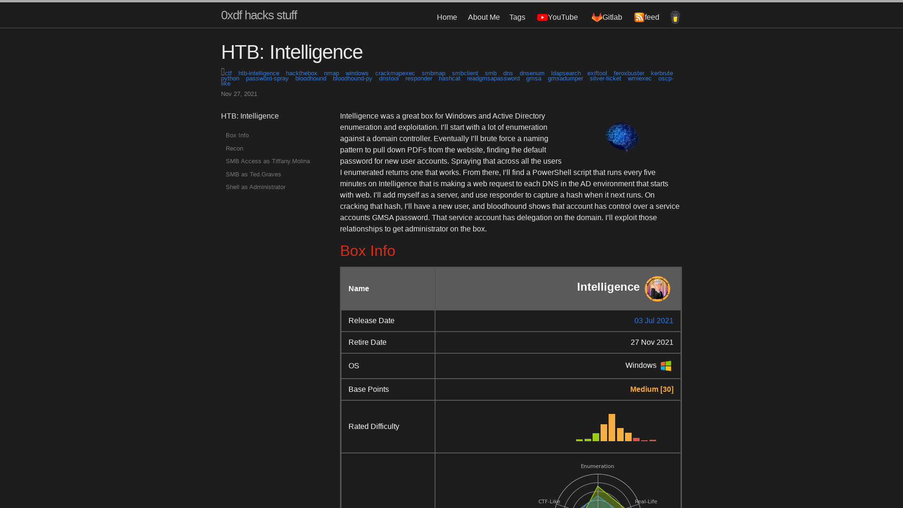903x508 pixels.
Task: Open the dnstool tag
Action: point(389,79)
